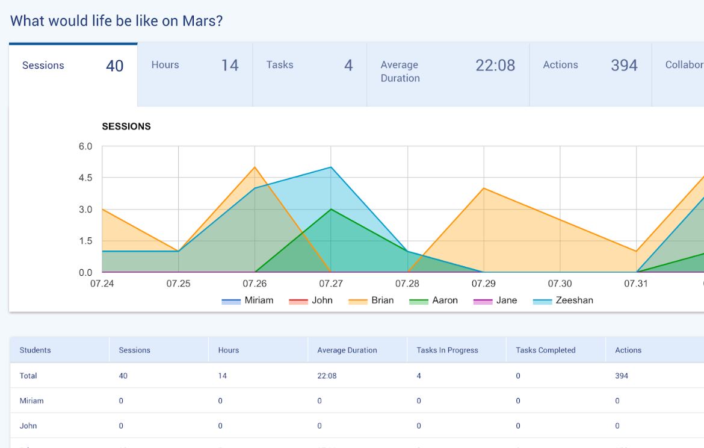Sort by Tasks Completed column header
This screenshot has width=704, height=448.
[545, 350]
